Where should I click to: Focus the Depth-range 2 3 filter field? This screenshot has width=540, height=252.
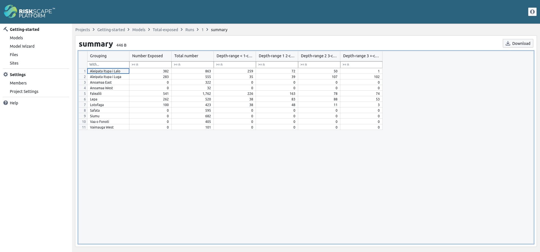coord(319,65)
